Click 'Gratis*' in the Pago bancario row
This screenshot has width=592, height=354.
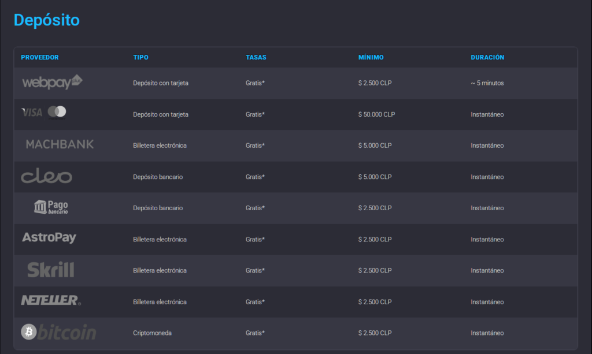point(255,208)
